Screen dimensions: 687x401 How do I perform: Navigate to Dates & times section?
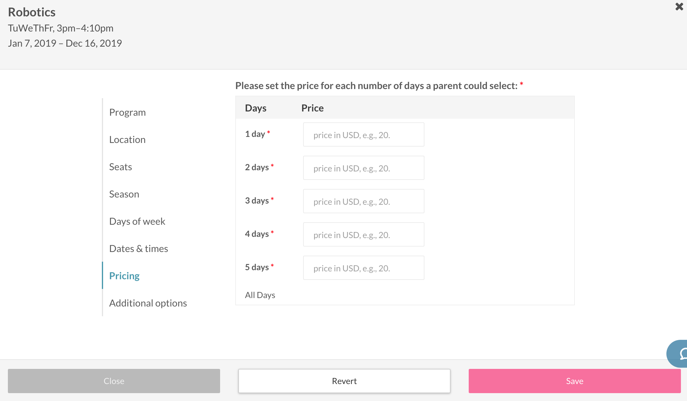tap(139, 249)
